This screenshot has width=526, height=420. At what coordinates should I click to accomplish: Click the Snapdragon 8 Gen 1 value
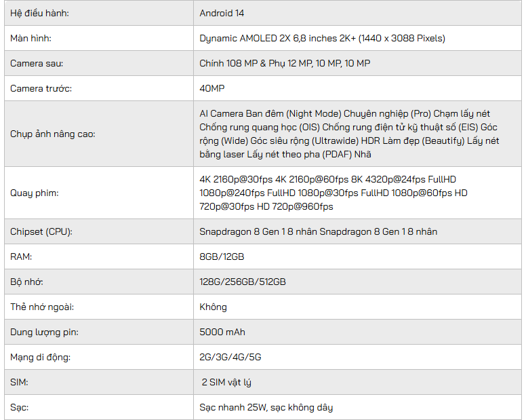point(318,231)
